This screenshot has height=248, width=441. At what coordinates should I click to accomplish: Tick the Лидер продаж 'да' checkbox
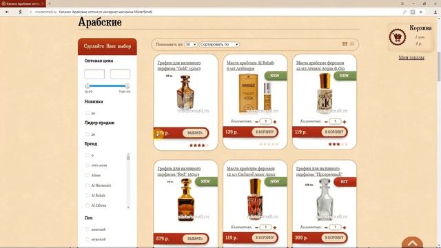tap(88, 134)
